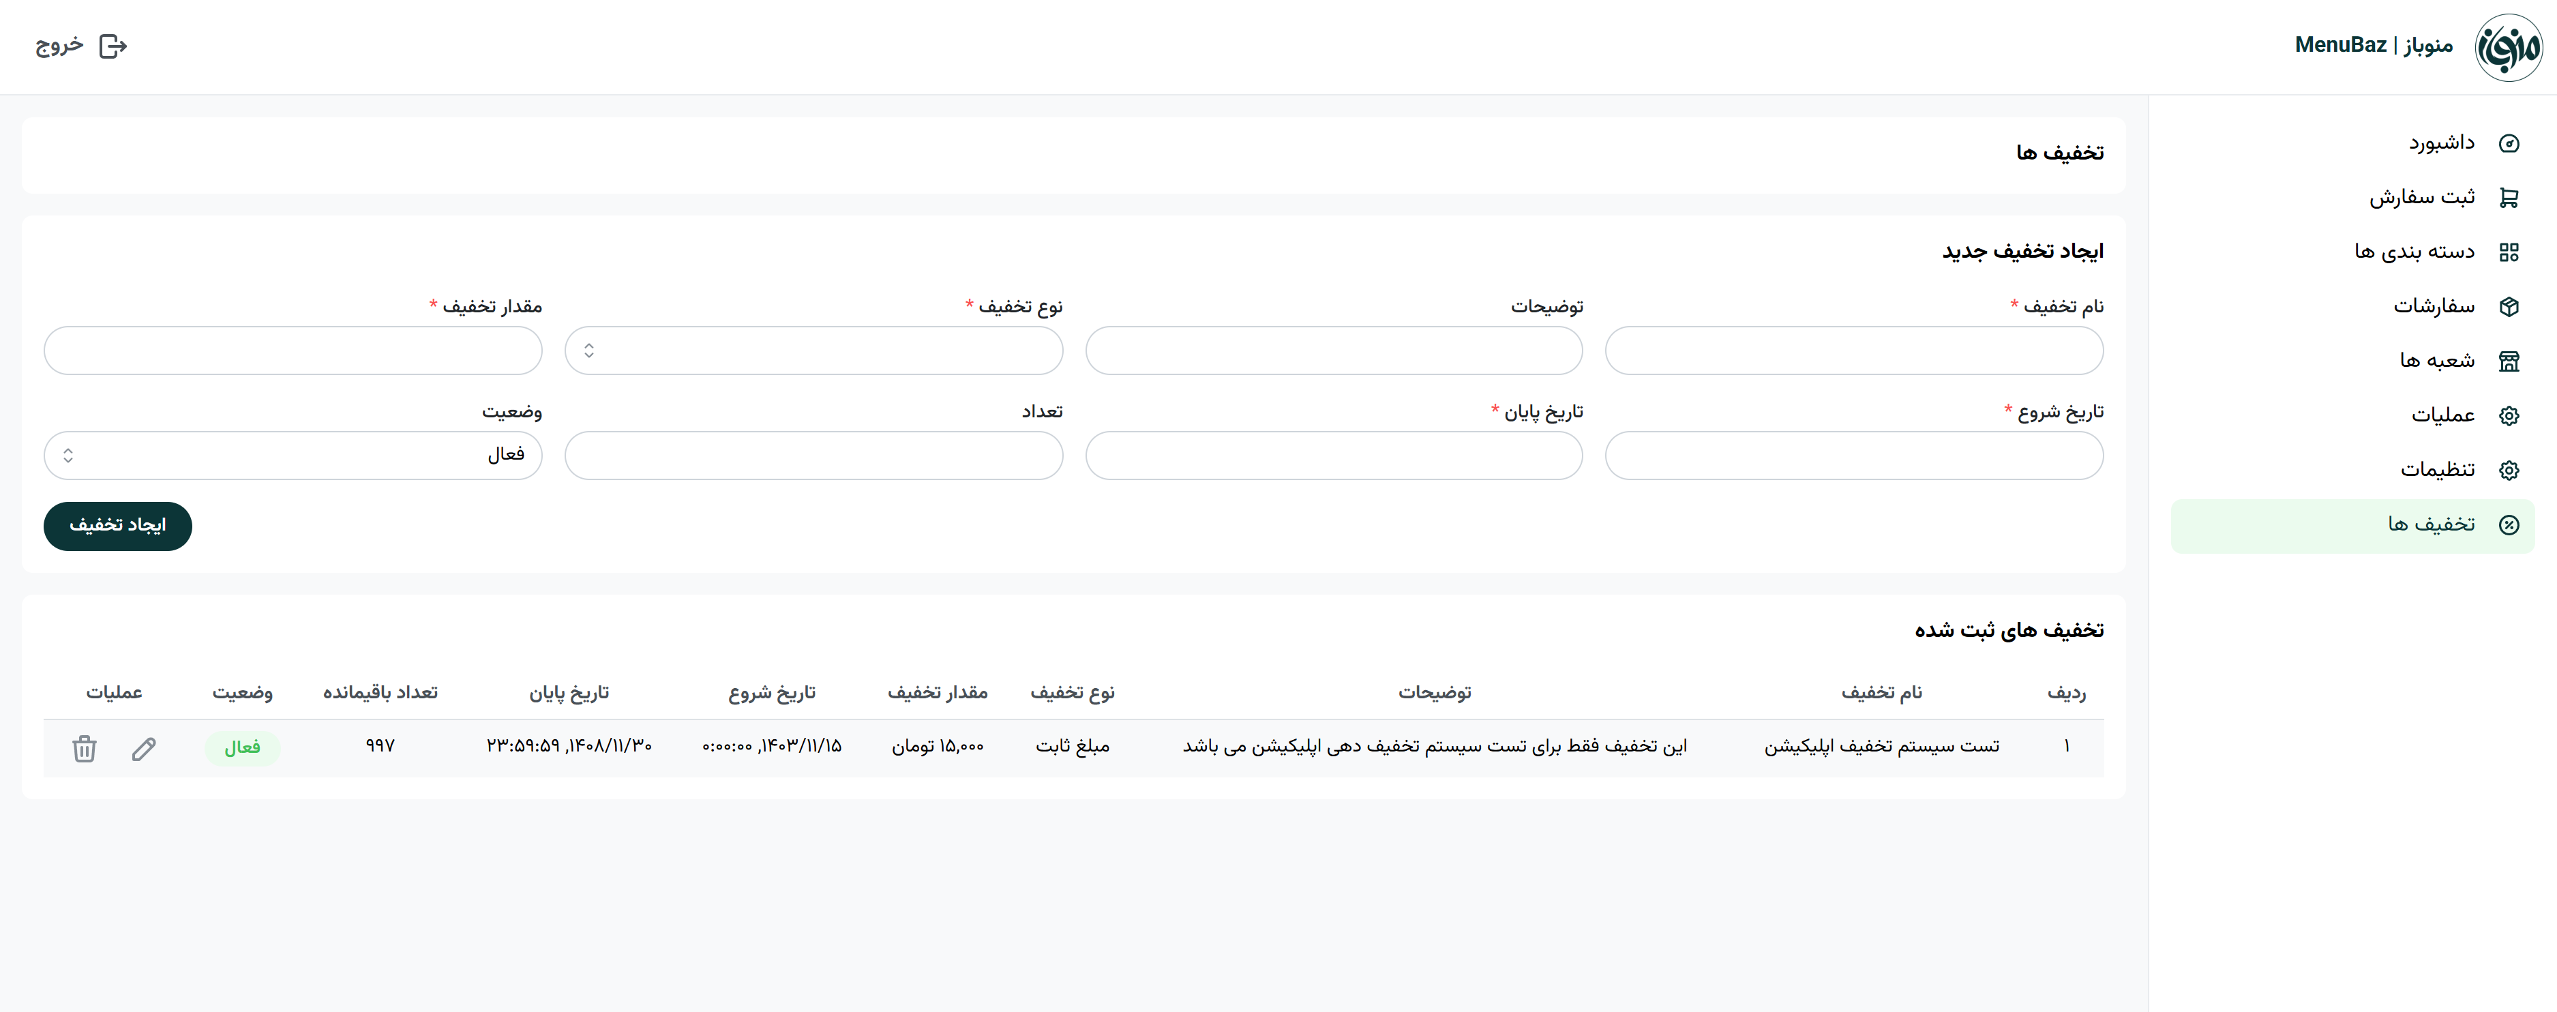Open the discount type (نوع تخفیف) dropdown
Image resolution: width=2557 pixels, height=1012 pixels.
pos(813,351)
